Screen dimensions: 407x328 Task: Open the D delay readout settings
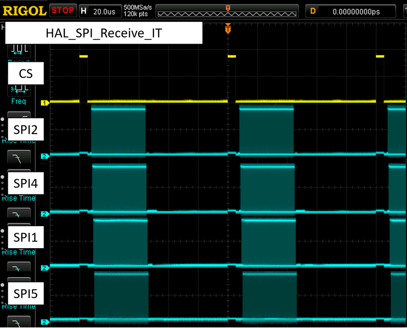coord(350,10)
